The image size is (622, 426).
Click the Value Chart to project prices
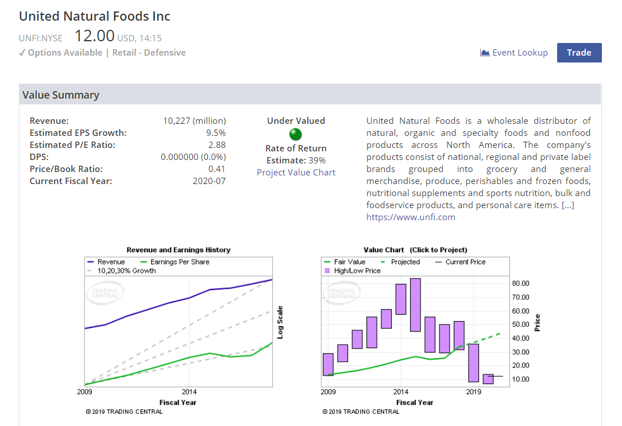414,327
